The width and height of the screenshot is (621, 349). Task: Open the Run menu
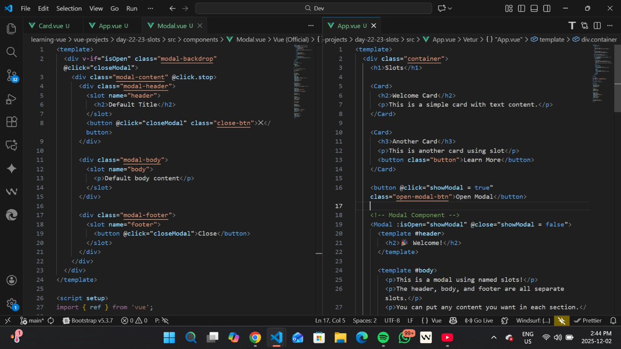[x=132, y=8]
